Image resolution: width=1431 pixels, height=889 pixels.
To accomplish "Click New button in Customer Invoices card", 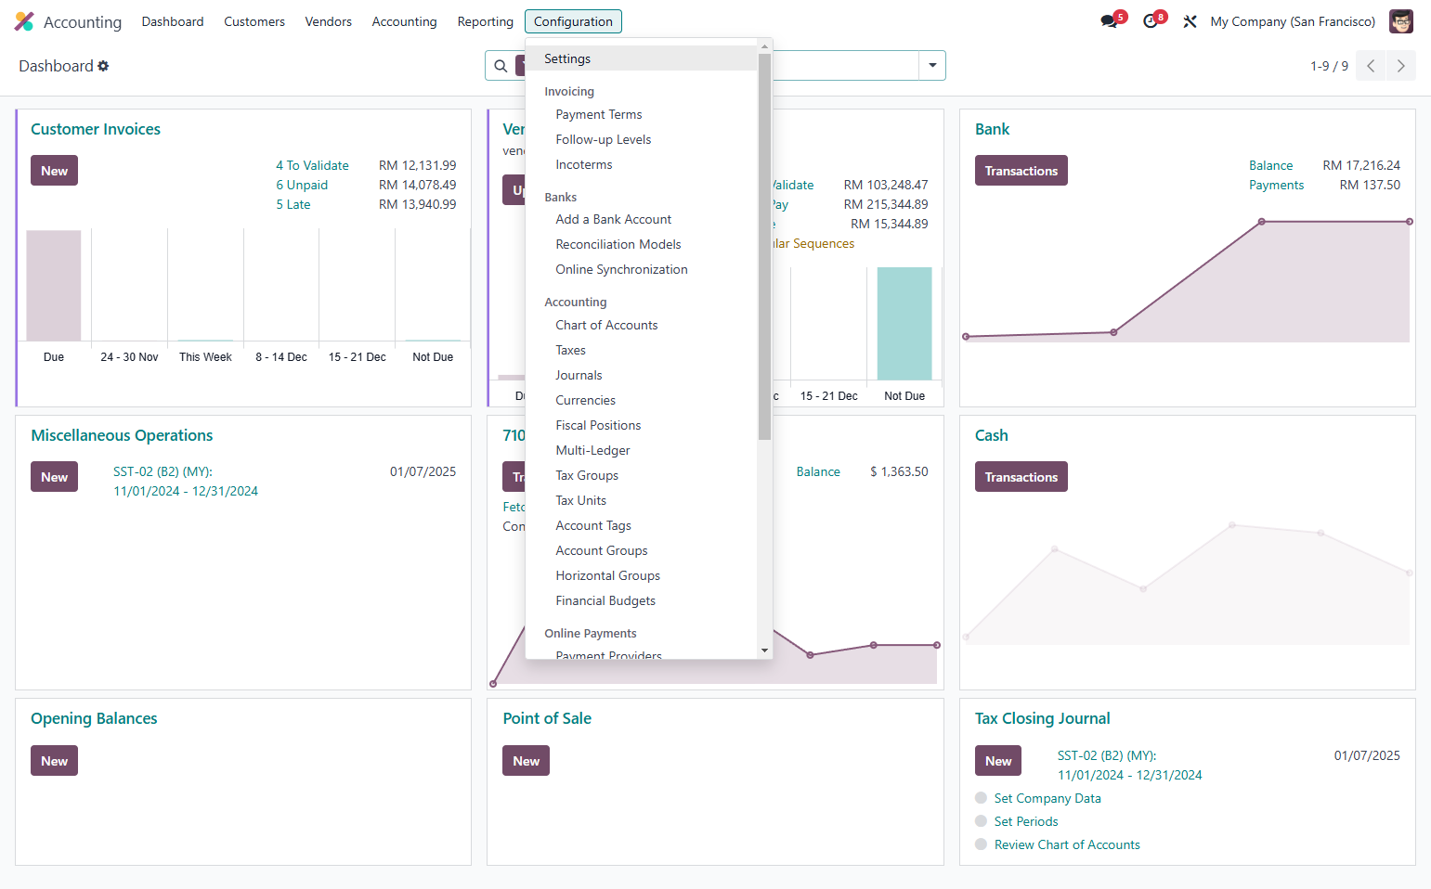I will coord(54,171).
